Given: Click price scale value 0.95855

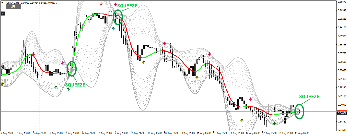Looking at the screenshot, I should pyautogui.click(x=342, y=45).
